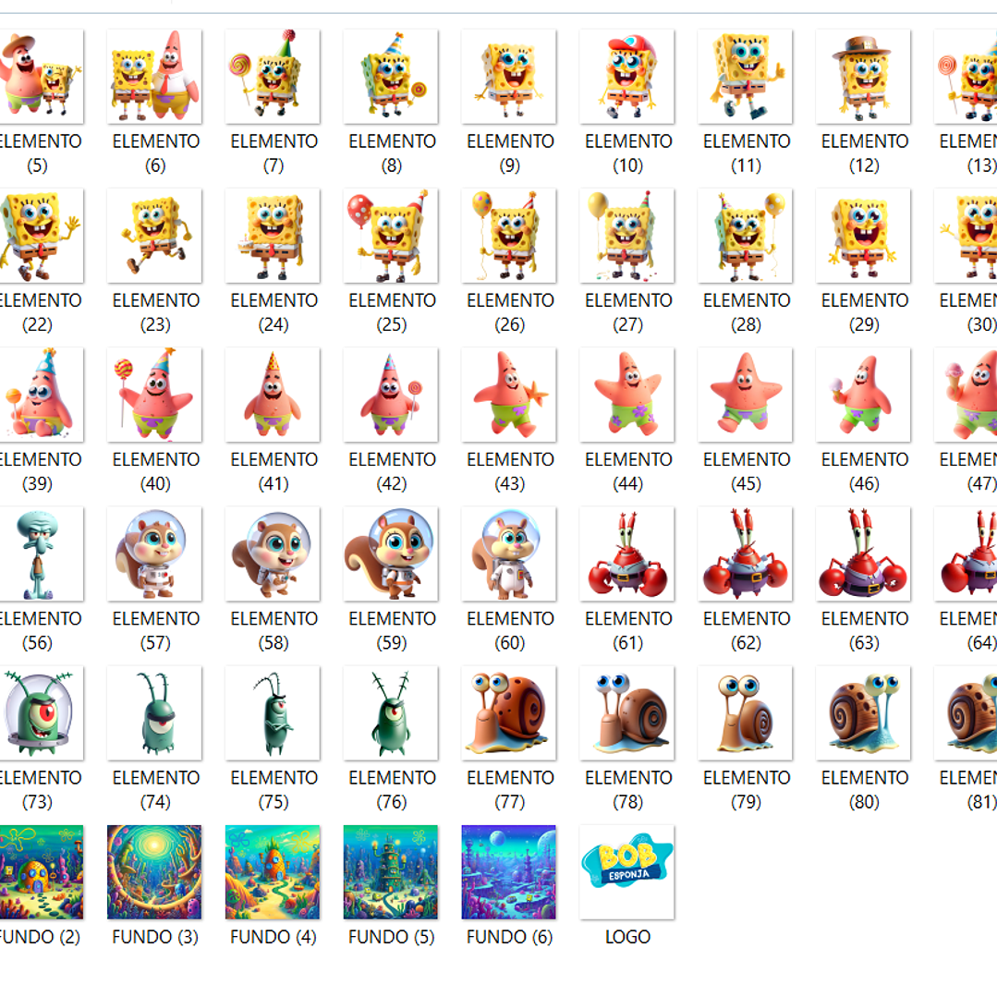
Task: Select ELEMENTO (25) with red balloon
Action: tap(392, 236)
